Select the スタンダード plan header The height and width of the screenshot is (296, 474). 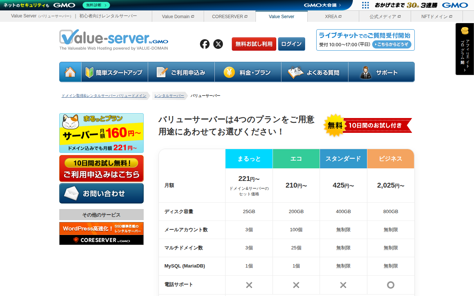pos(343,159)
